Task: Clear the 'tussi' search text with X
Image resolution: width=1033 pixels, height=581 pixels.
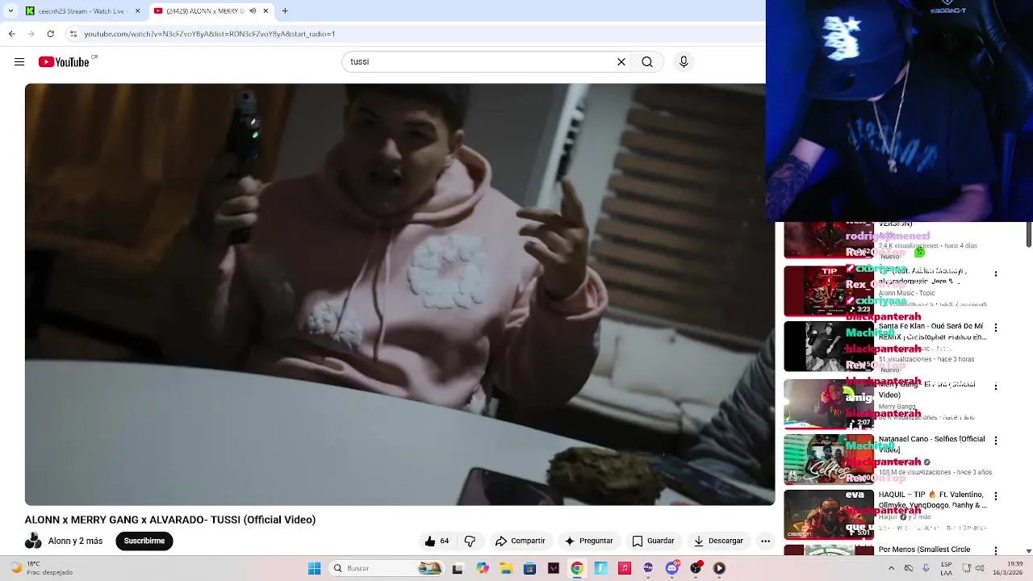Action: click(621, 62)
